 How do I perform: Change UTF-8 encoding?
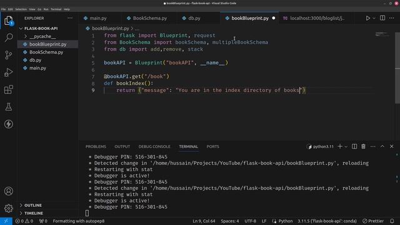click(x=250, y=221)
